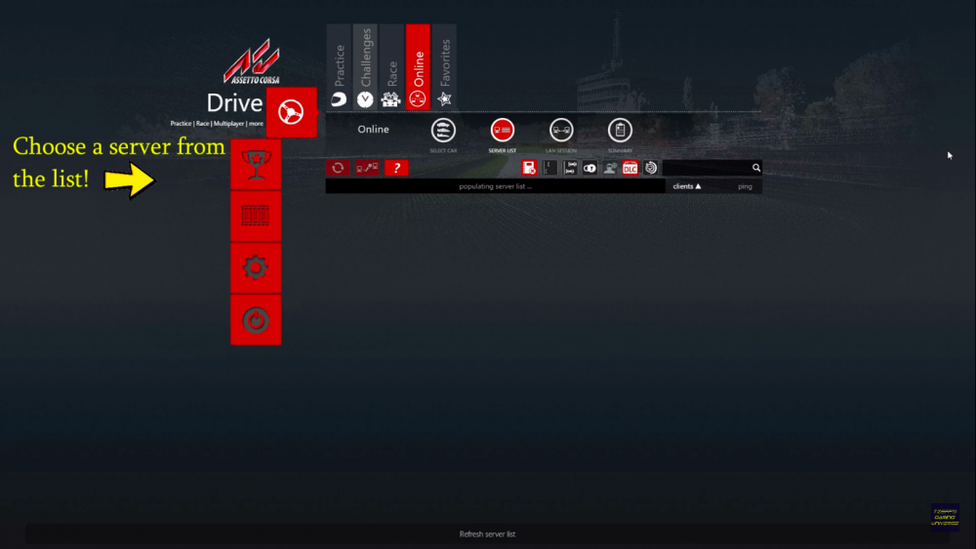Switch to the Practice tab

point(340,67)
